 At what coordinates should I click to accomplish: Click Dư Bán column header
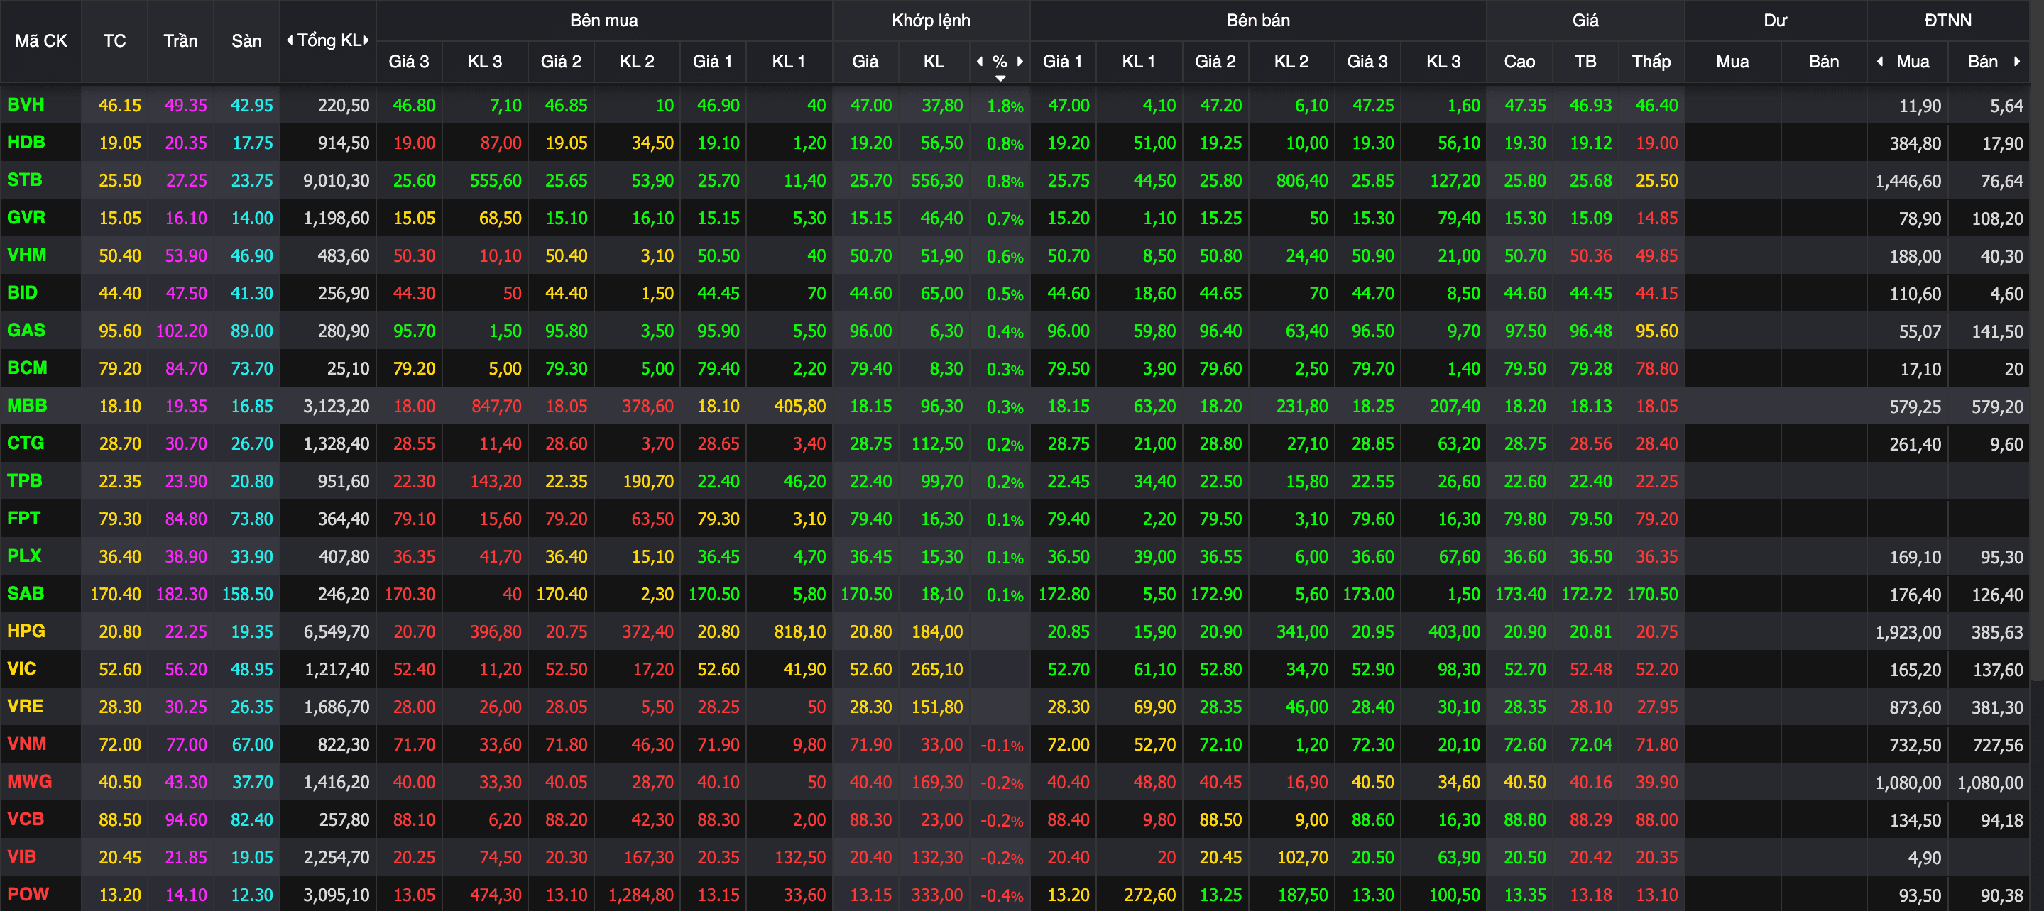click(1823, 61)
